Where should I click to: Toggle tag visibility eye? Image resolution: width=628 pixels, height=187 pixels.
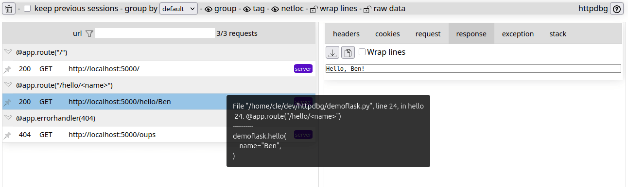tap(247, 9)
